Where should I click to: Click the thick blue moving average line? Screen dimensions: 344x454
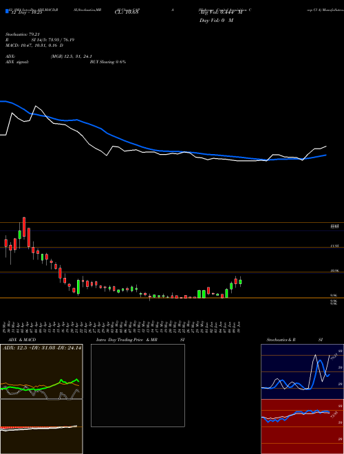tap(162, 151)
